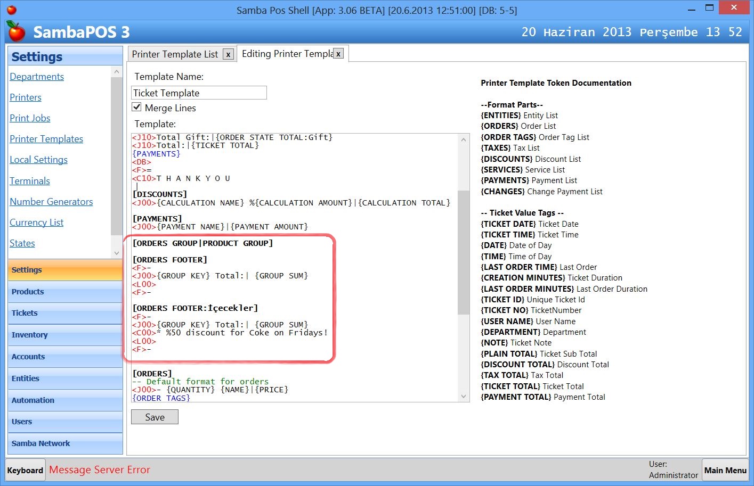The height and width of the screenshot is (486, 754).
Task: Open the Automation section
Action: pyautogui.click(x=65, y=400)
